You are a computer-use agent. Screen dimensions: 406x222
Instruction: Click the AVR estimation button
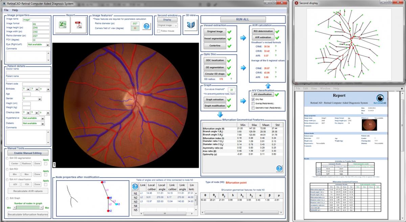click(263, 37)
